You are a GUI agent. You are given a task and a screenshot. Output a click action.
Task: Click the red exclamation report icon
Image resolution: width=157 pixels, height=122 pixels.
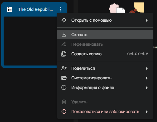point(64,111)
